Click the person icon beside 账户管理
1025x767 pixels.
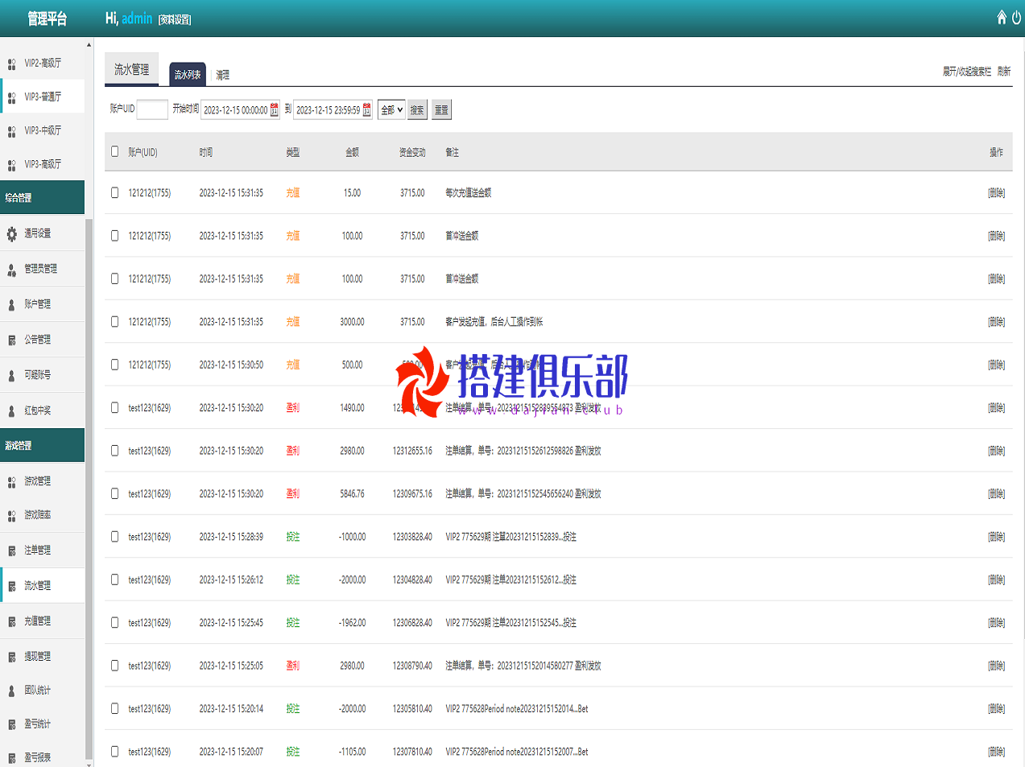point(12,305)
